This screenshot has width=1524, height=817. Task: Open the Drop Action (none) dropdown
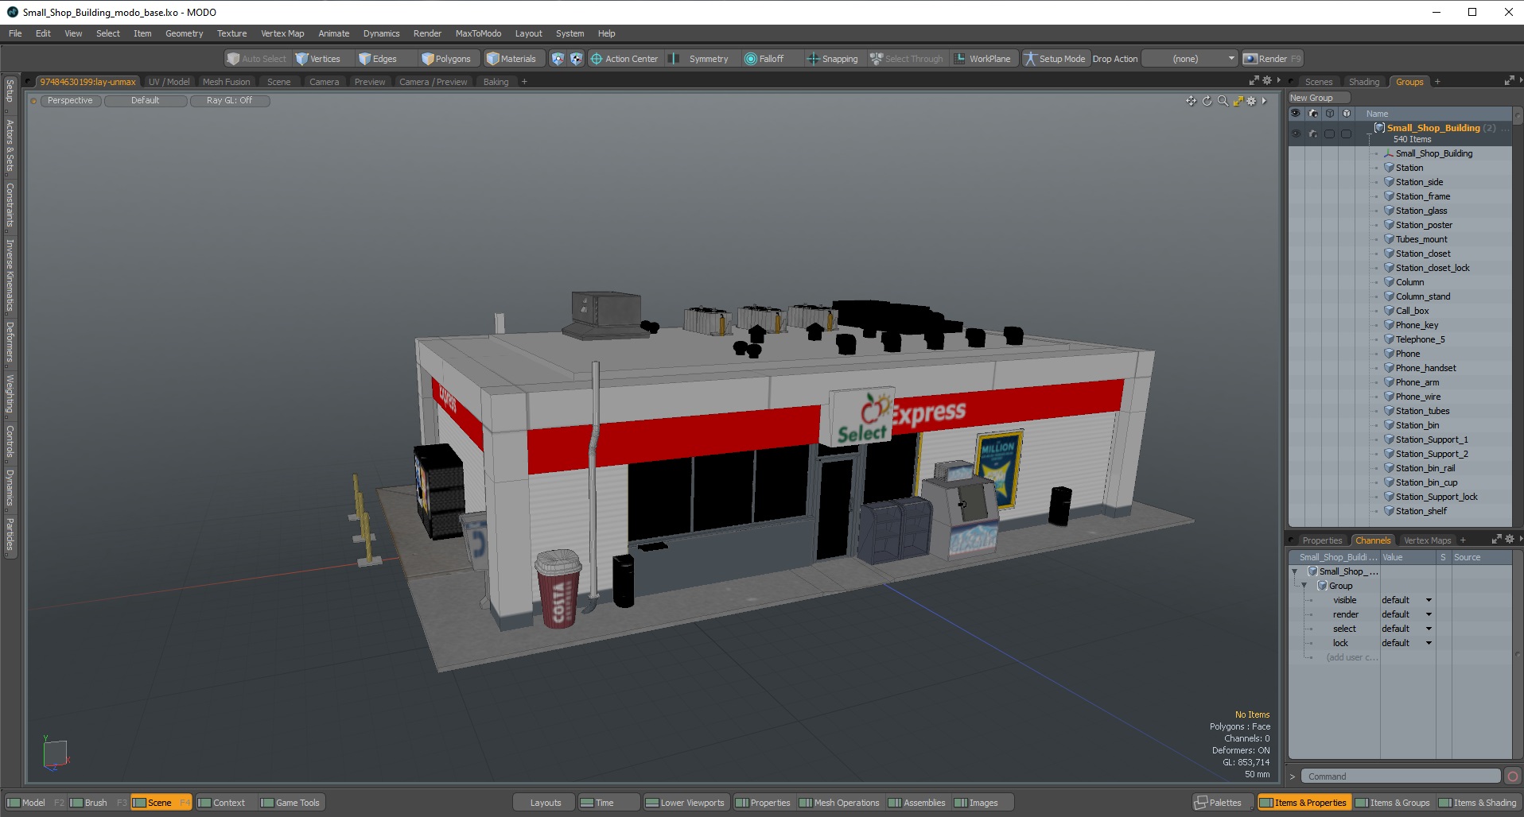(1190, 59)
